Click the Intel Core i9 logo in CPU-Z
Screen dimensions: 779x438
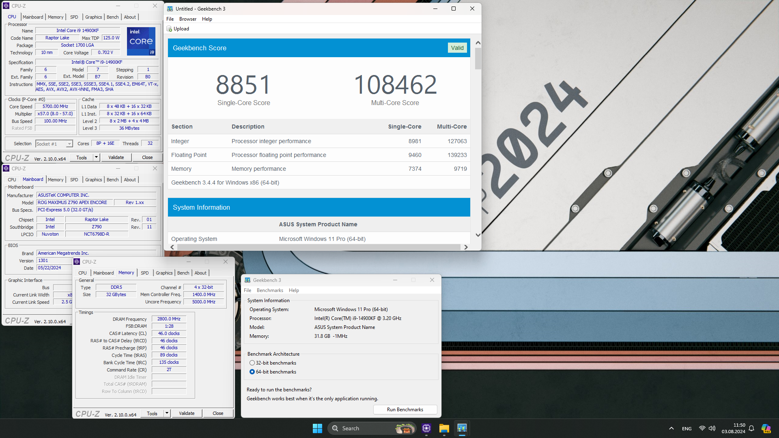coord(141,41)
